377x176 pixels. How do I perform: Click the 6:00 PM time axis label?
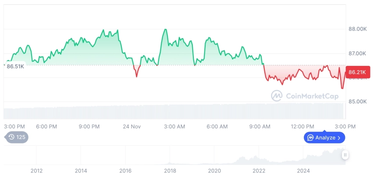click(46, 126)
